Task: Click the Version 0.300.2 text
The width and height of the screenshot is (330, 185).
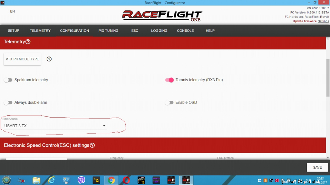Action: [x=318, y=8]
